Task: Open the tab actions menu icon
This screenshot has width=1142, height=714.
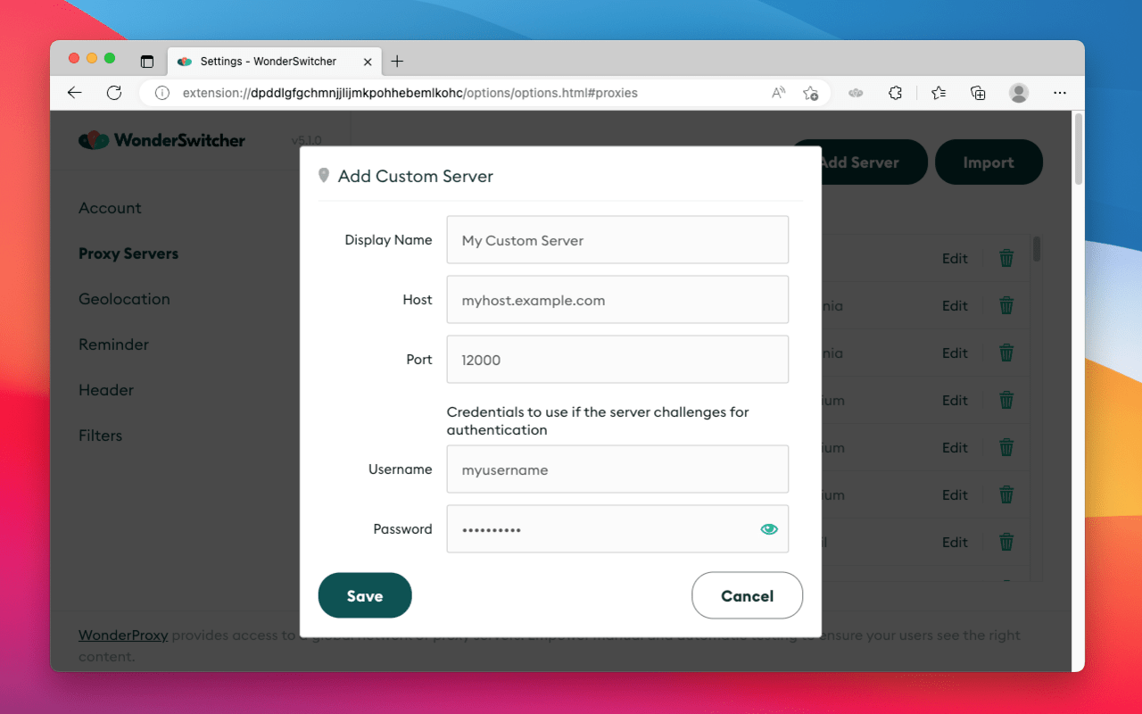Action: [x=147, y=62]
